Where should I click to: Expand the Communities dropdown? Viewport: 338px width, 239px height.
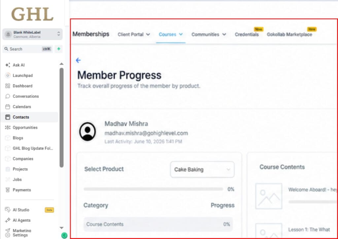[209, 35]
